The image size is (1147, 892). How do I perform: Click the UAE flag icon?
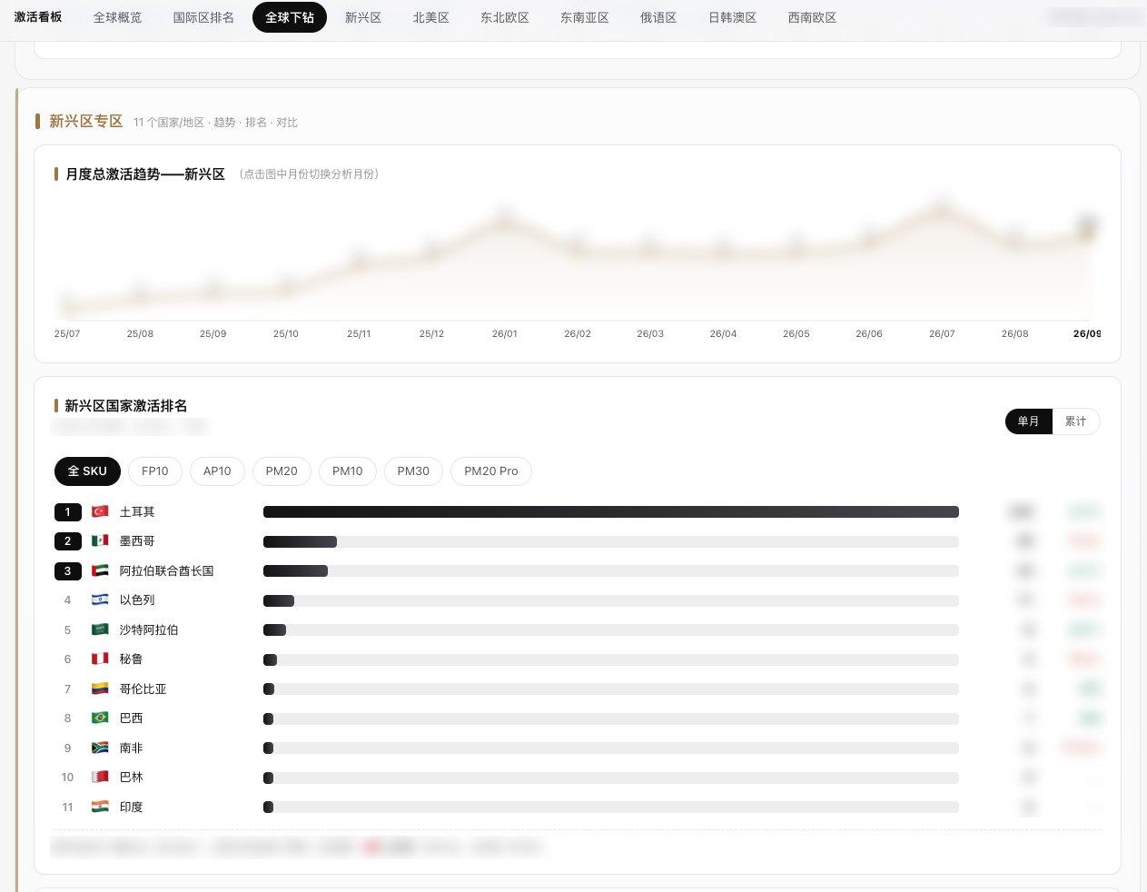pyautogui.click(x=100, y=570)
